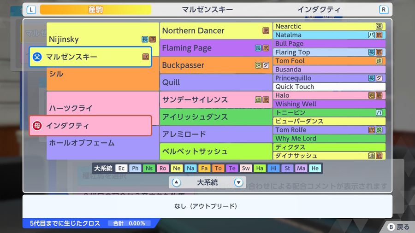This screenshot has width=415, height=233.
Task: Click the 短 sprint icon on Halo
Action: [372, 95]
